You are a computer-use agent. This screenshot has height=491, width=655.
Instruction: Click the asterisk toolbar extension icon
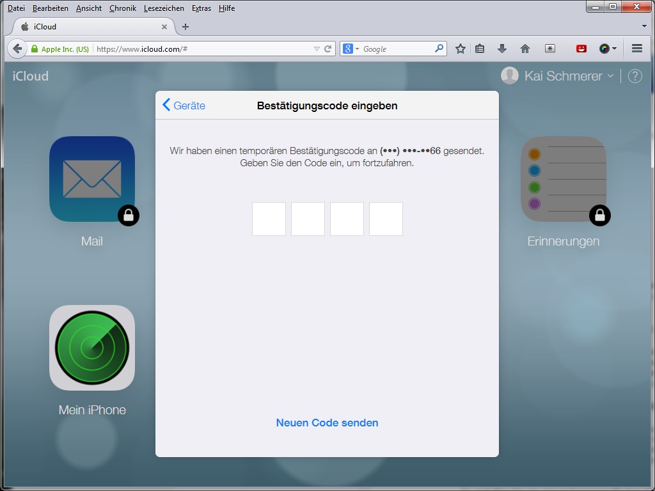point(550,49)
